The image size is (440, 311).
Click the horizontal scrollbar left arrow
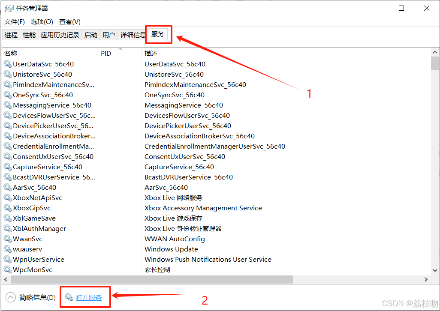click(6, 279)
